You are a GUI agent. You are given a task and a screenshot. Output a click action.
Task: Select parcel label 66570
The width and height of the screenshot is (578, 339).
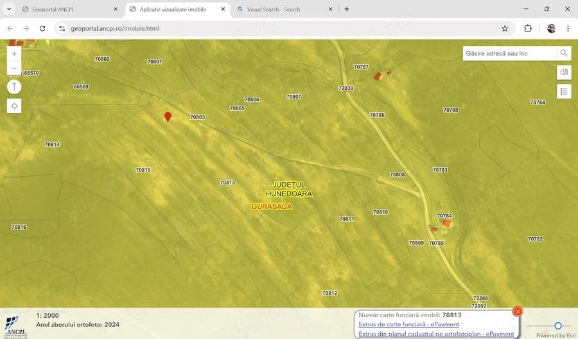pyautogui.click(x=31, y=73)
